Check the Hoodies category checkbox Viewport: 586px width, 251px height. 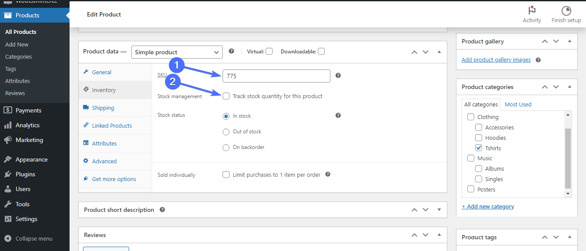pyautogui.click(x=479, y=138)
